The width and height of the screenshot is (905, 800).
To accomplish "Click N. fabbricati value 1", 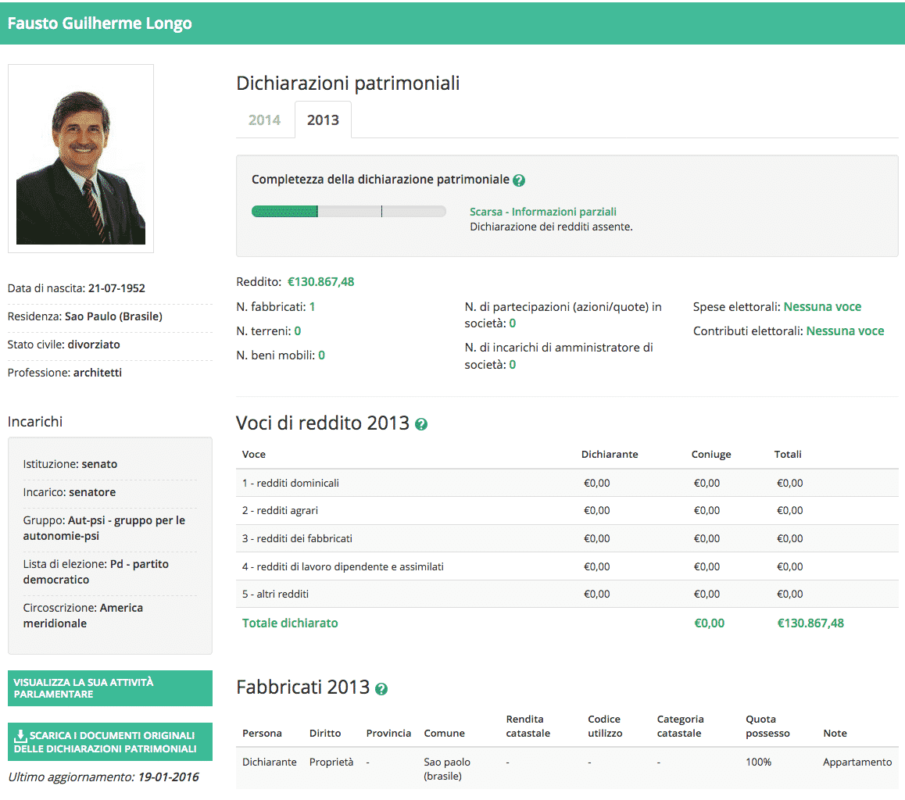I will [313, 307].
